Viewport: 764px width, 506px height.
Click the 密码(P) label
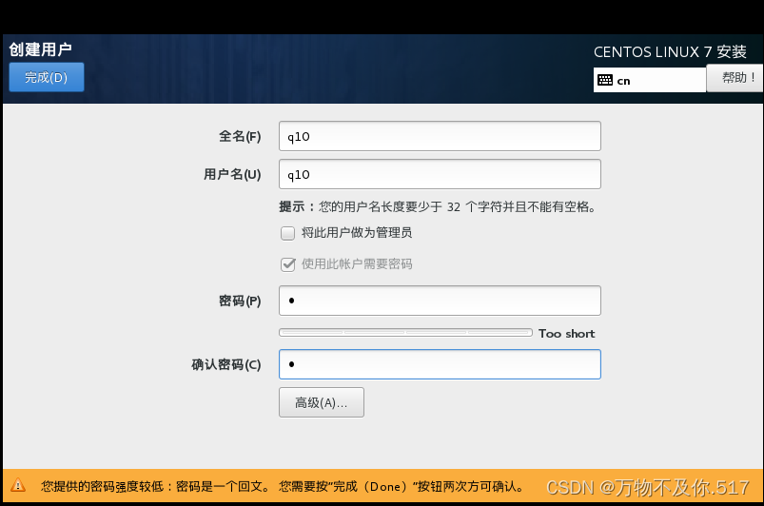pos(240,301)
